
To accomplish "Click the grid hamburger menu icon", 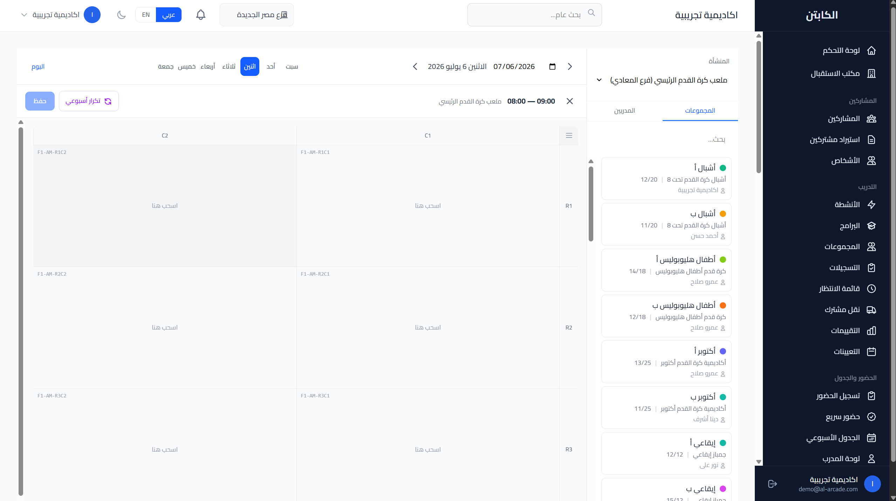I will click(569, 135).
